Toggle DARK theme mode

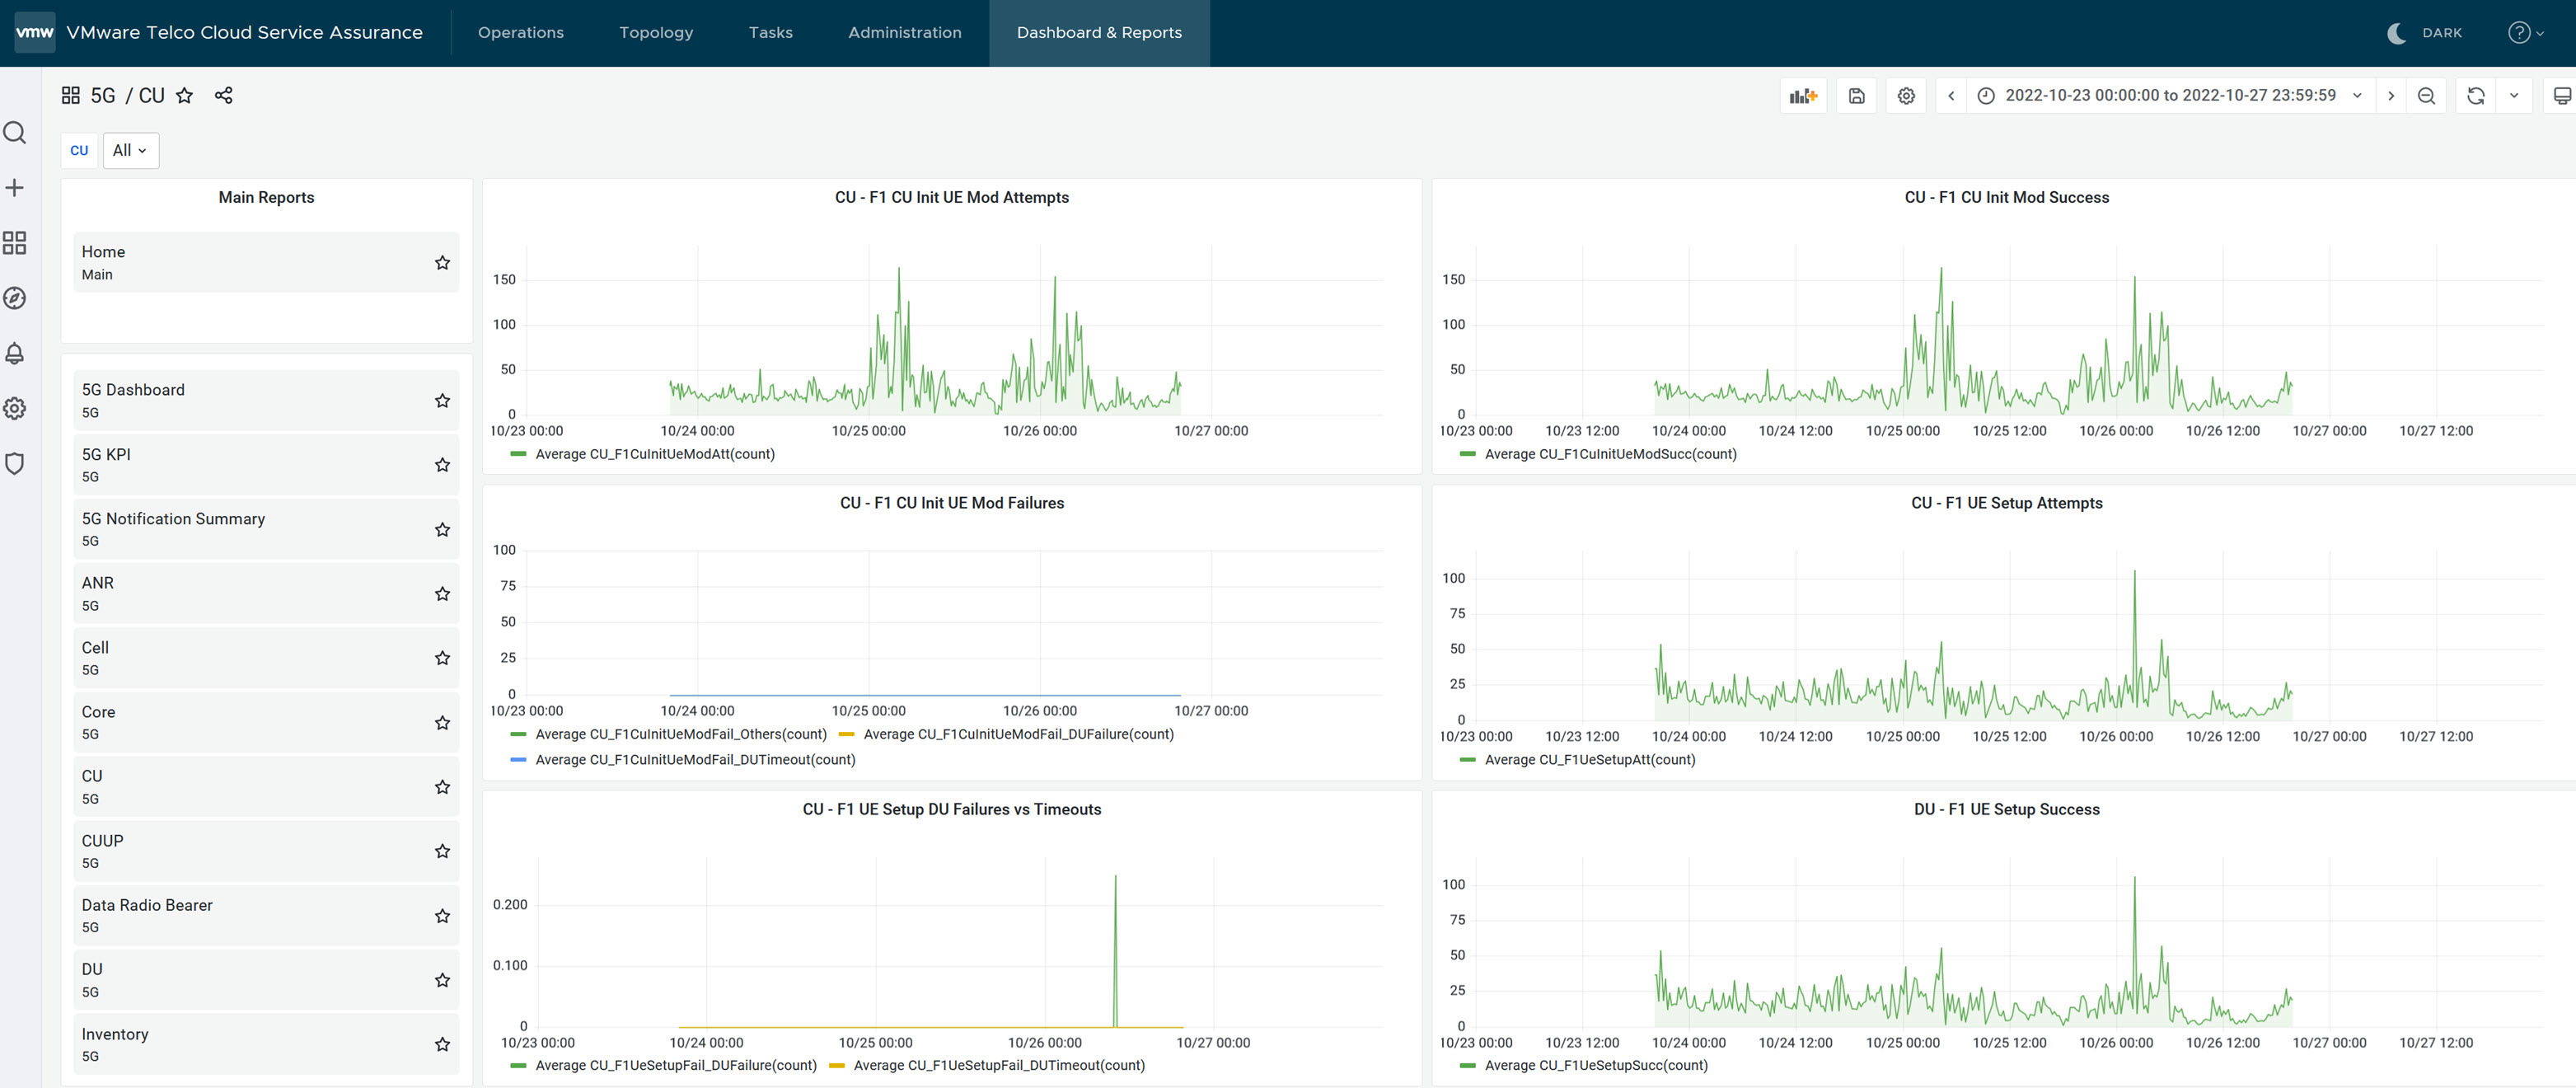(2425, 33)
